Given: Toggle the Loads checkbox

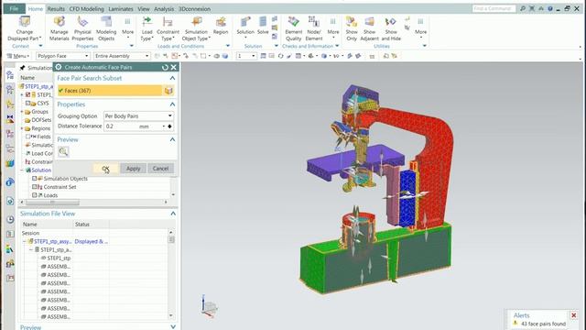Looking at the screenshot, I should pos(35,195).
